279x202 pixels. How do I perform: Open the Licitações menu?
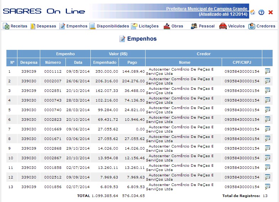(149, 26)
